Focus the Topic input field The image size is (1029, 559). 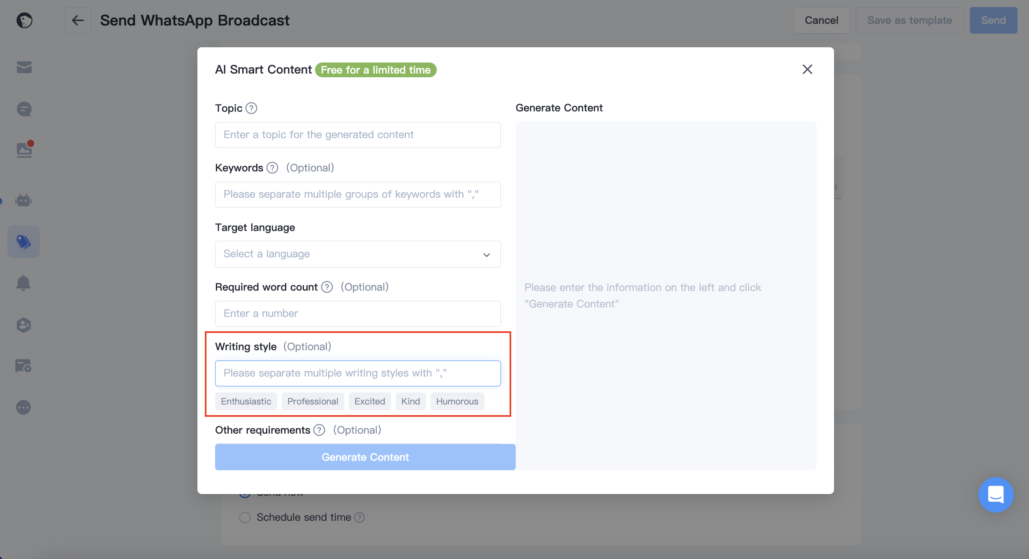[358, 135]
